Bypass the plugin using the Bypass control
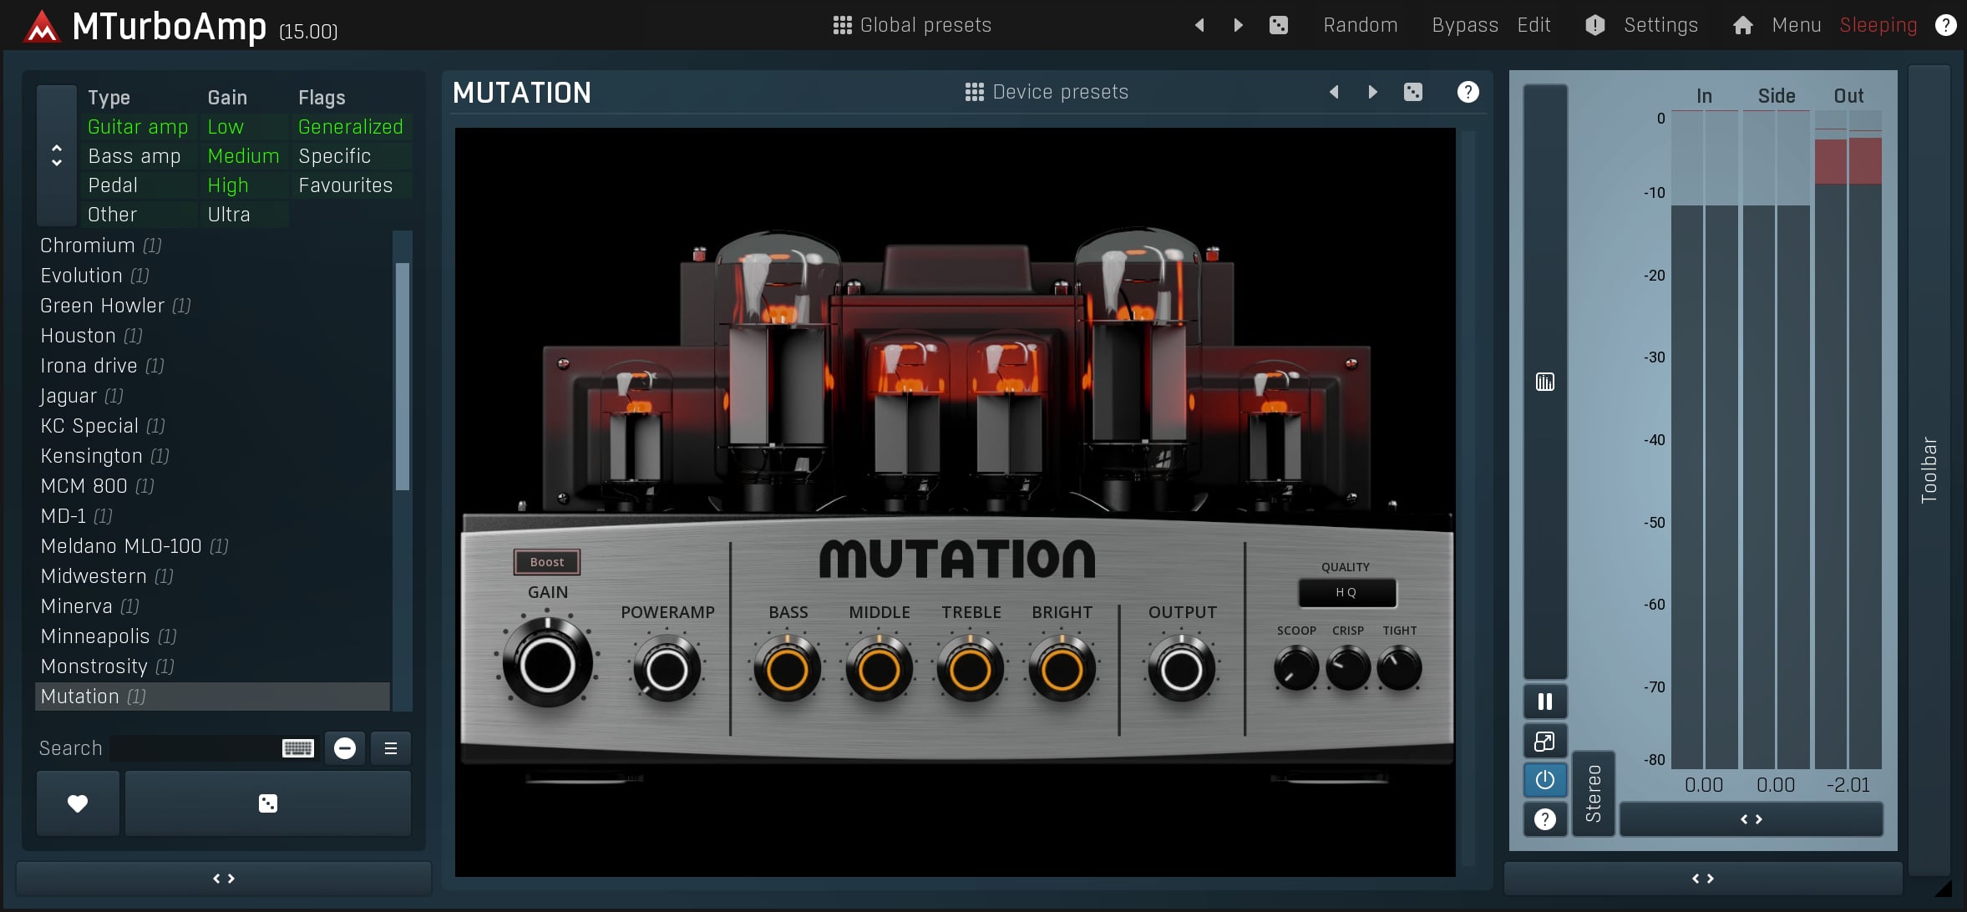The width and height of the screenshot is (1967, 912). point(1464,24)
